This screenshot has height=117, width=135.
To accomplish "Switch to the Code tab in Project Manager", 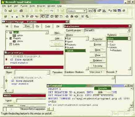I will pos(48,26).
